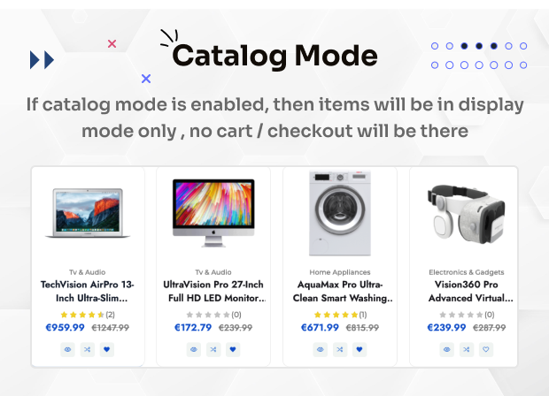Add UltraVision Pro monitor to wishlist
Image resolution: width=549 pixels, height=396 pixels.
click(233, 349)
